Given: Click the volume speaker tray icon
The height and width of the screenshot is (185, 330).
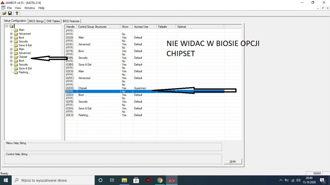Looking at the screenshot, I should [x=298, y=180].
